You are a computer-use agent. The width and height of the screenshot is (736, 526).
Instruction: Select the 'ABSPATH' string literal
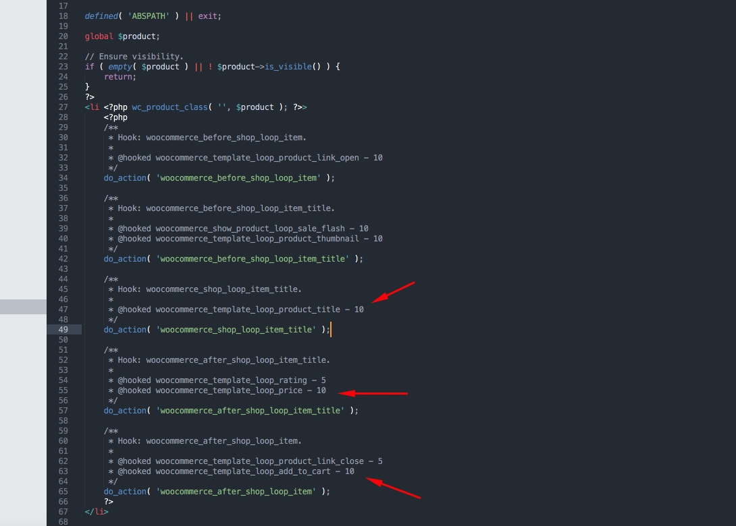[149, 16]
